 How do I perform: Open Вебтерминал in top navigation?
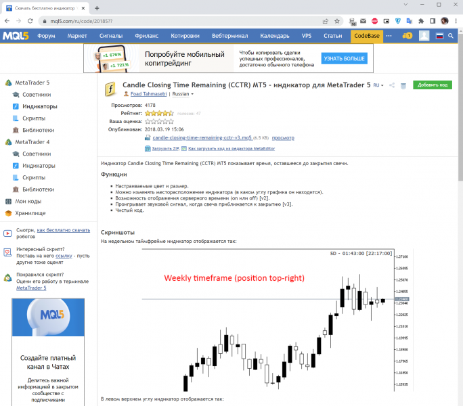(x=229, y=36)
